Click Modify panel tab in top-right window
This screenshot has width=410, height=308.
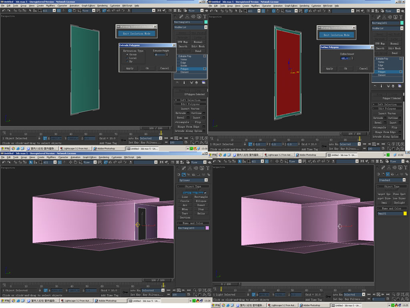378,17
